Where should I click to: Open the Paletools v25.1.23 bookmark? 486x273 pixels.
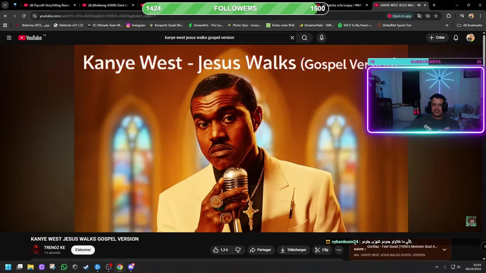[x=68, y=25]
